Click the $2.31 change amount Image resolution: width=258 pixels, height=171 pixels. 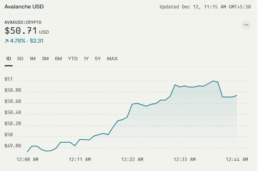[x=36, y=41]
